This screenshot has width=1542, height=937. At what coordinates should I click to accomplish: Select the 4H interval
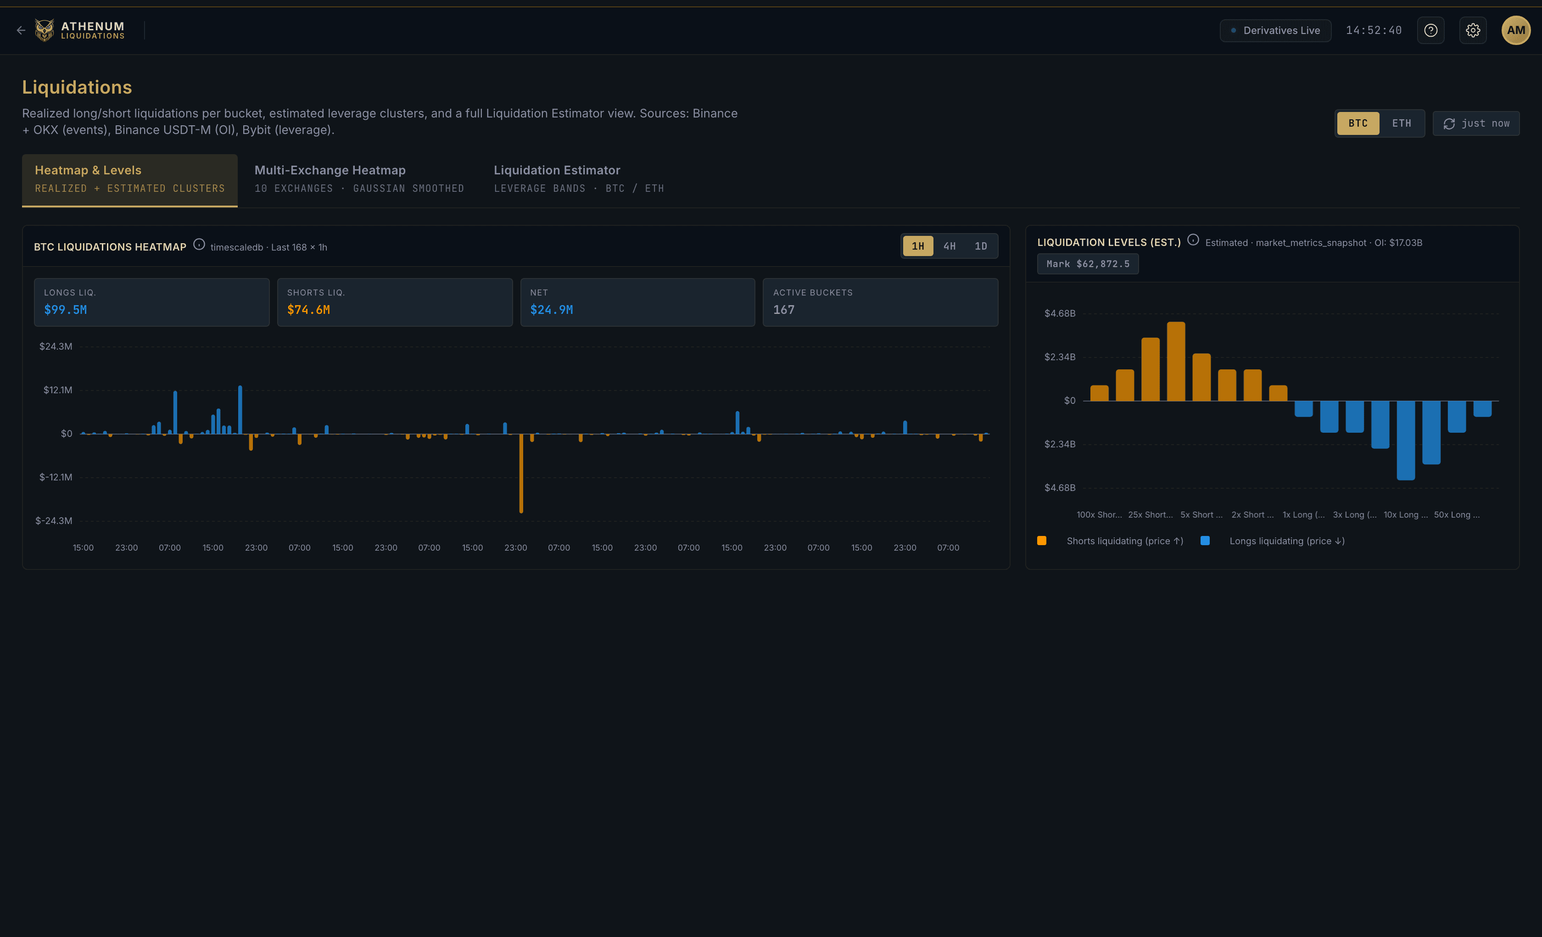[x=950, y=246]
